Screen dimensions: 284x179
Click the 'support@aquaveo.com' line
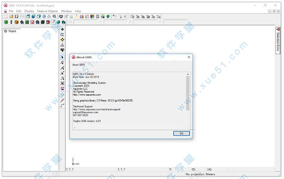(86, 112)
